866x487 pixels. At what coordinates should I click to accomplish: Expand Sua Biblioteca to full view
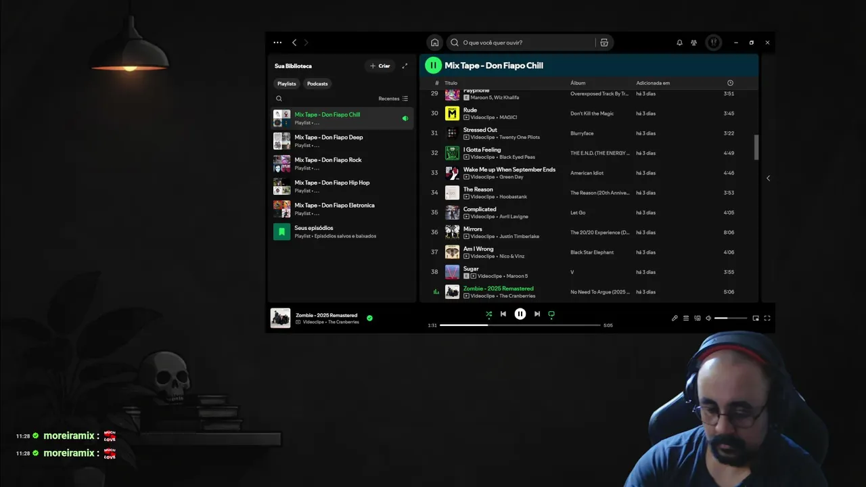pos(405,66)
